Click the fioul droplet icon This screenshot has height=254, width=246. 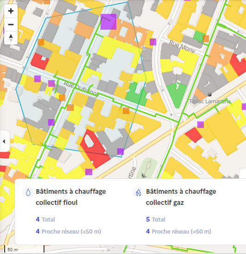[x=28, y=192]
